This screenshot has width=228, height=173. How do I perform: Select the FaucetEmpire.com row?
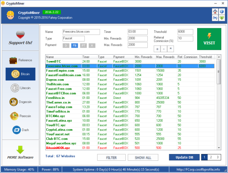(130, 71)
